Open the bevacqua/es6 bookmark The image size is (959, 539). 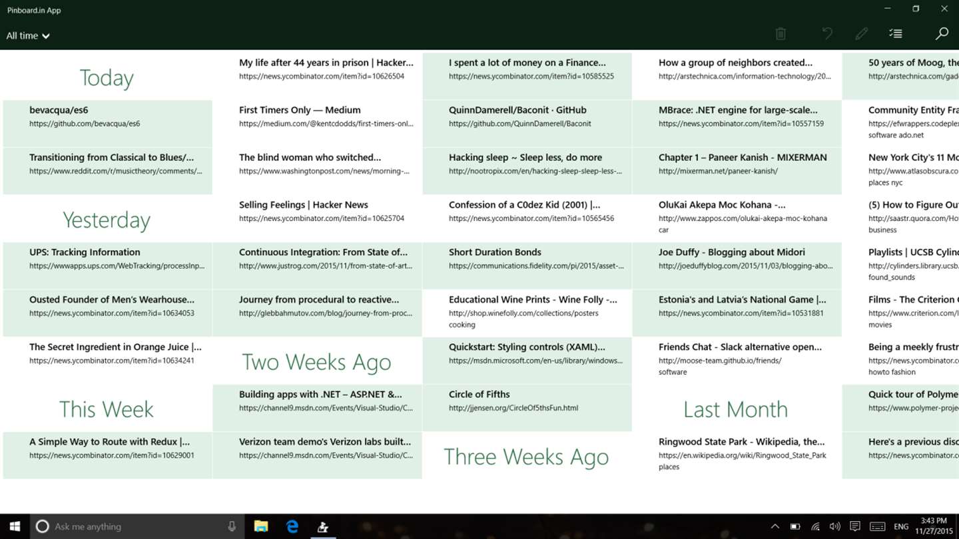pyautogui.click(x=108, y=124)
